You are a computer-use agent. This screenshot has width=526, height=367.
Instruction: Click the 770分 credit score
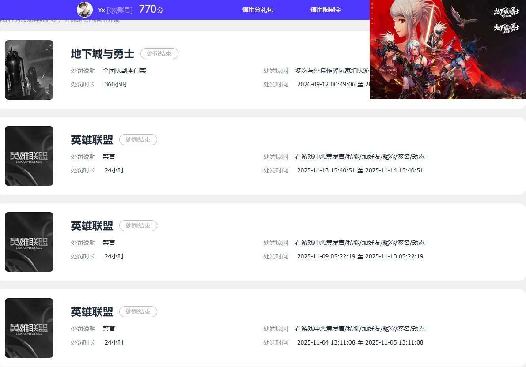click(151, 9)
